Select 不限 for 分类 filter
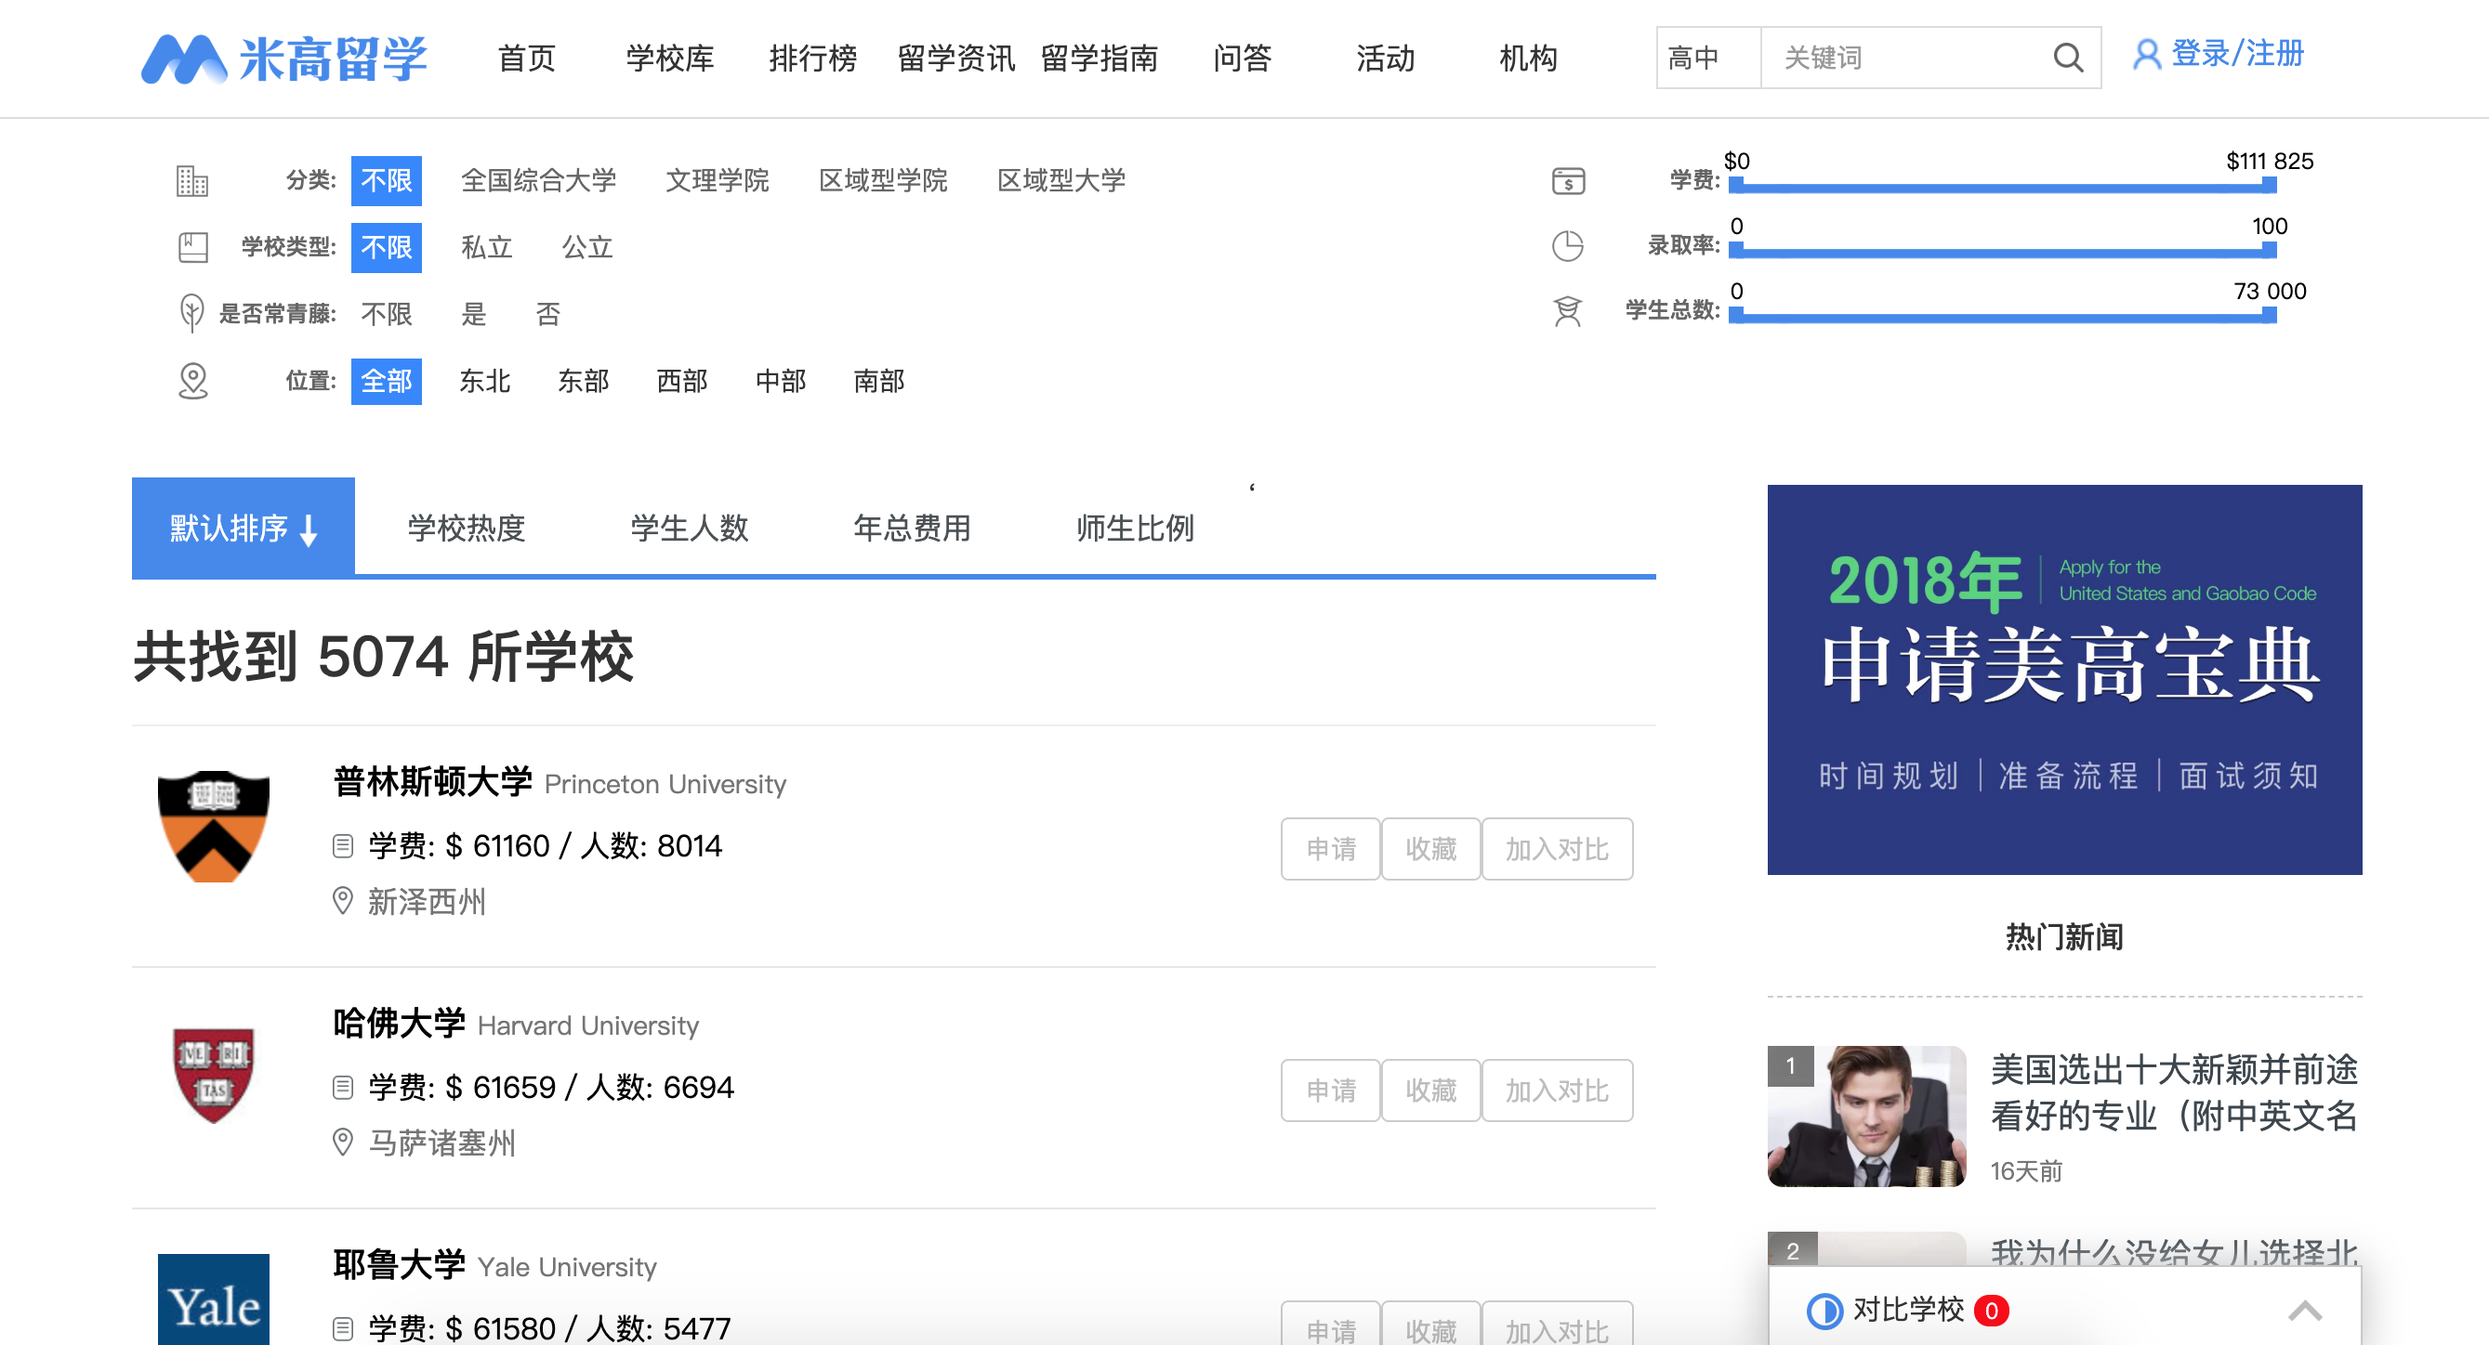2489x1345 pixels. pos(387,180)
